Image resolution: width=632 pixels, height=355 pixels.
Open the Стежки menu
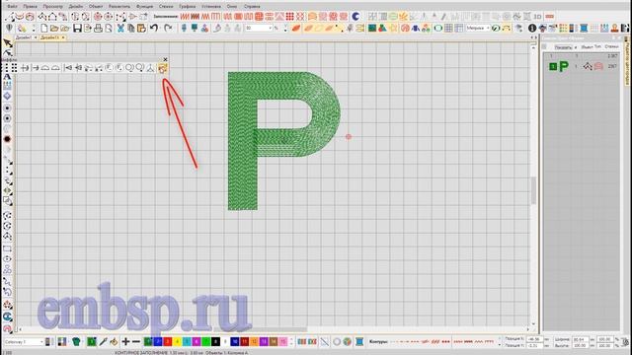pyautogui.click(x=166, y=7)
